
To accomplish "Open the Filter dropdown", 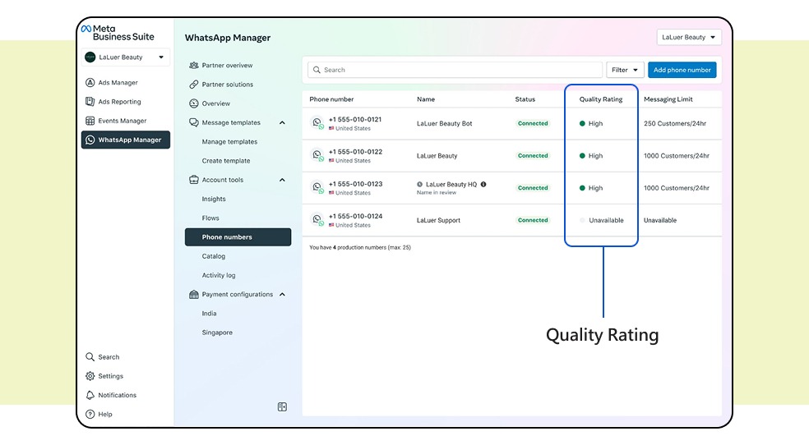I will [625, 71].
